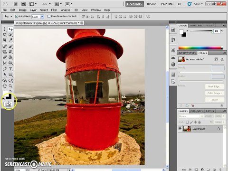Switch to the Adjustments tab
The width and height of the screenshot is (228, 171).
pyautogui.click(x=187, y=53)
